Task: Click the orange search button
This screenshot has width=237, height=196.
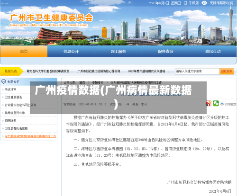Action: point(227,71)
